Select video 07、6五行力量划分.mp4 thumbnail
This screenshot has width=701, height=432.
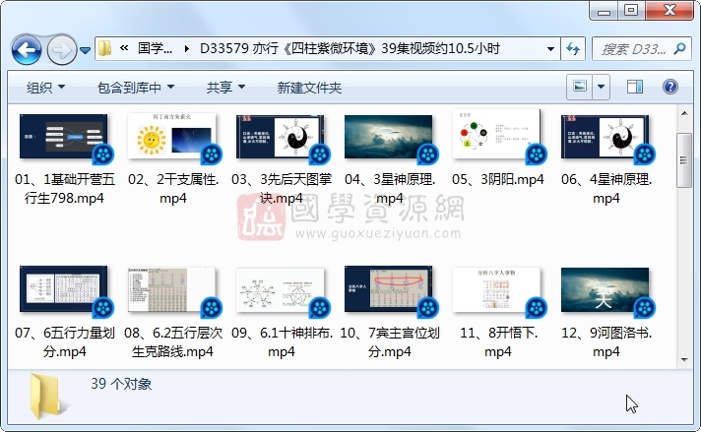(64, 289)
